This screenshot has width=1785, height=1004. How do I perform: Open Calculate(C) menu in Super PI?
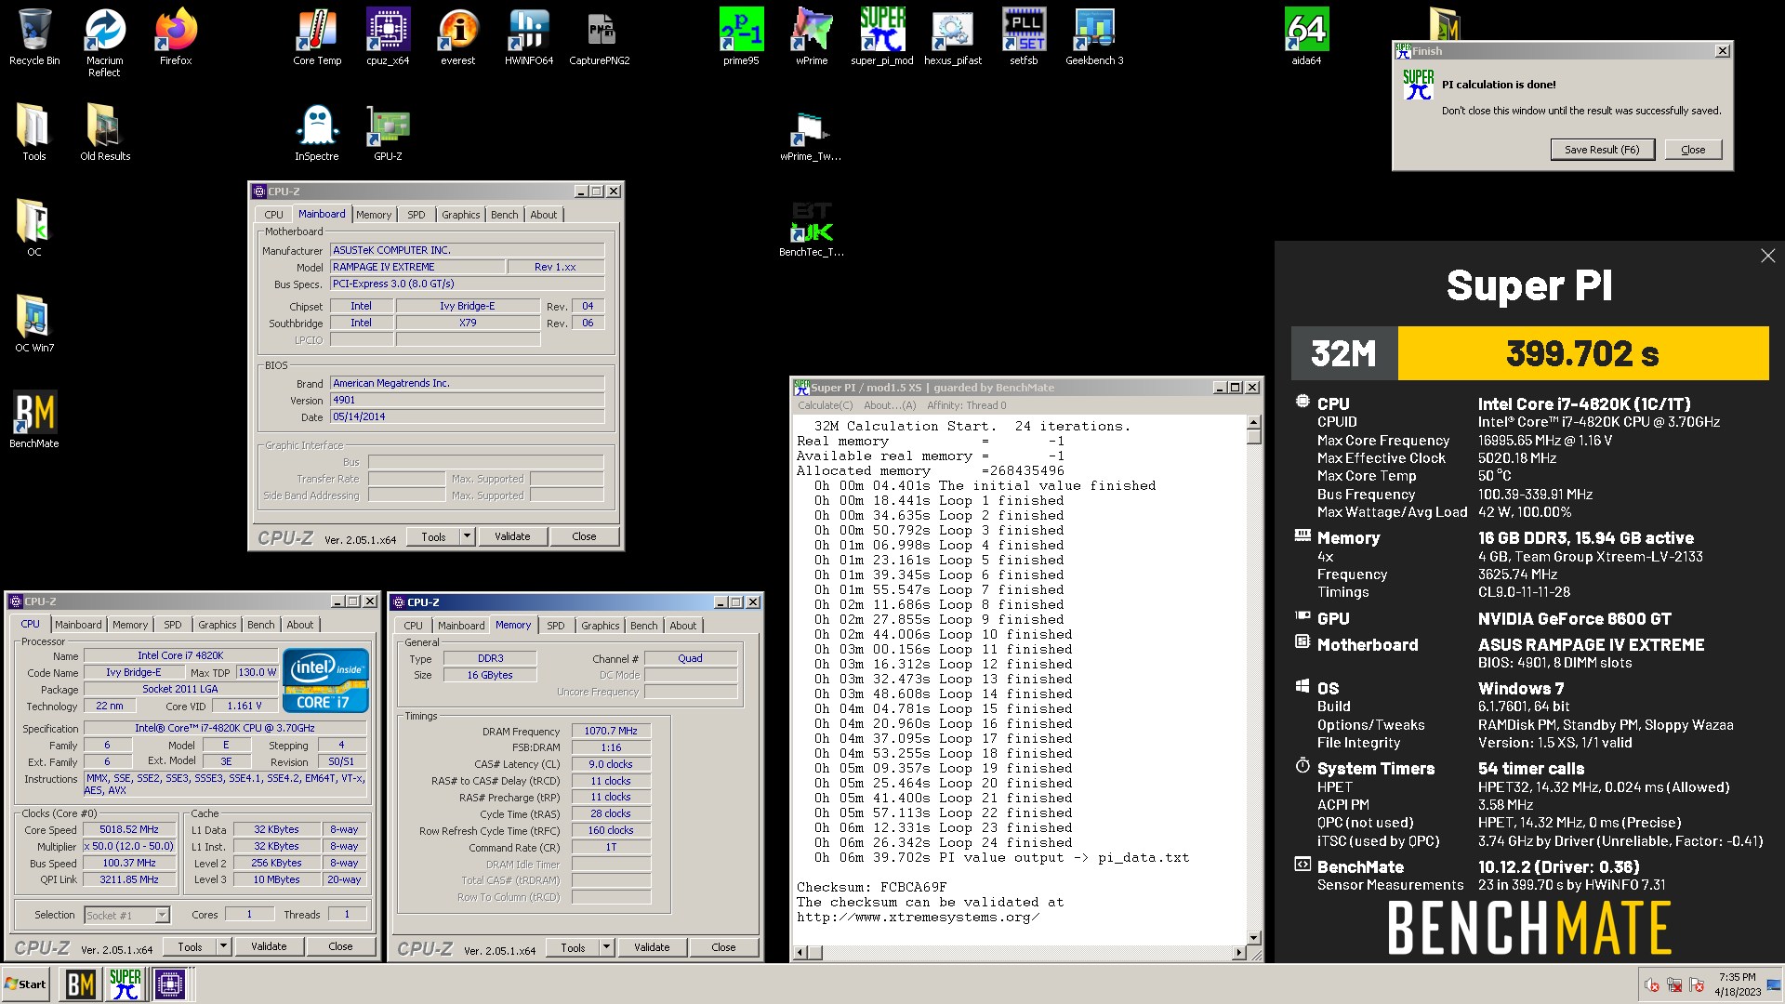825,405
